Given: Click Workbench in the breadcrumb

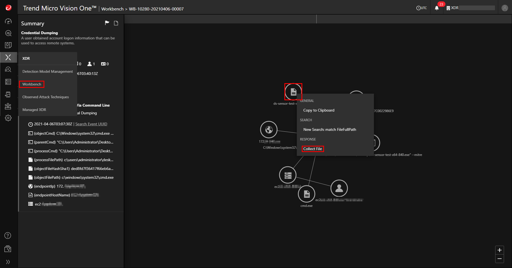Looking at the screenshot, I should (x=112, y=9).
